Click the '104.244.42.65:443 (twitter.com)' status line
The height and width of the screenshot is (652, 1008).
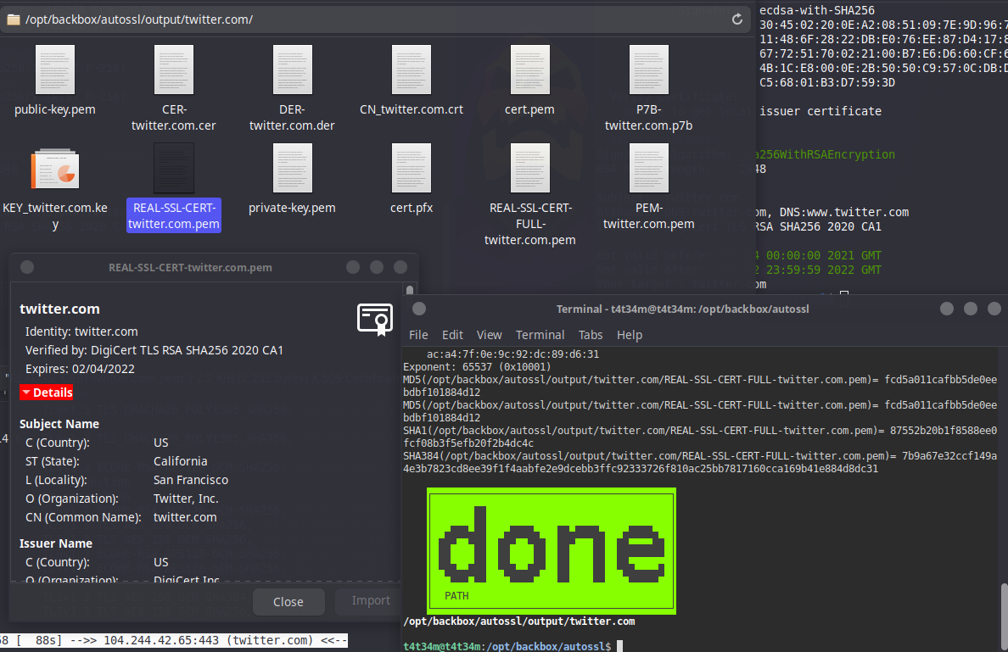click(x=209, y=640)
